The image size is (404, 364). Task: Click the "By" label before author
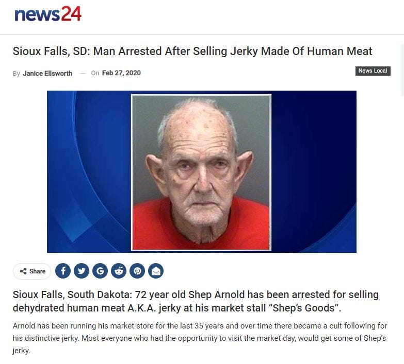click(16, 74)
